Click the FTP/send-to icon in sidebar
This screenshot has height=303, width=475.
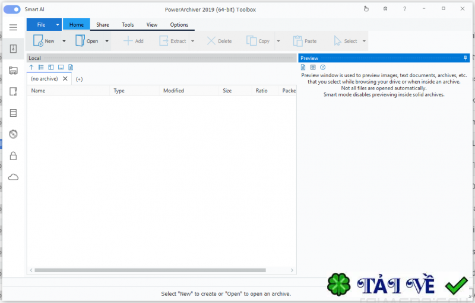(13, 91)
